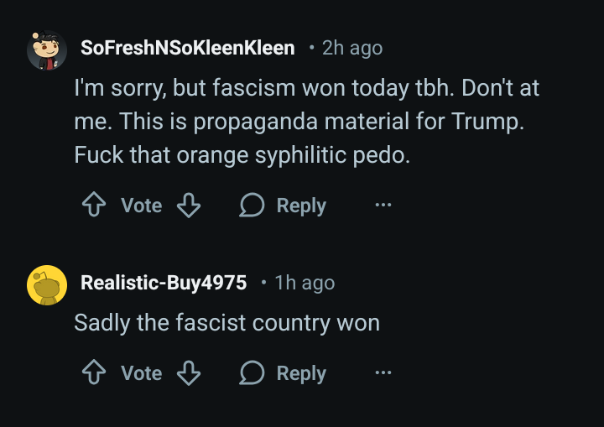Click the Vote label under SoFreshNSoKleenKleen's comment
This screenshot has width=604, height=427.
(141, 206)
